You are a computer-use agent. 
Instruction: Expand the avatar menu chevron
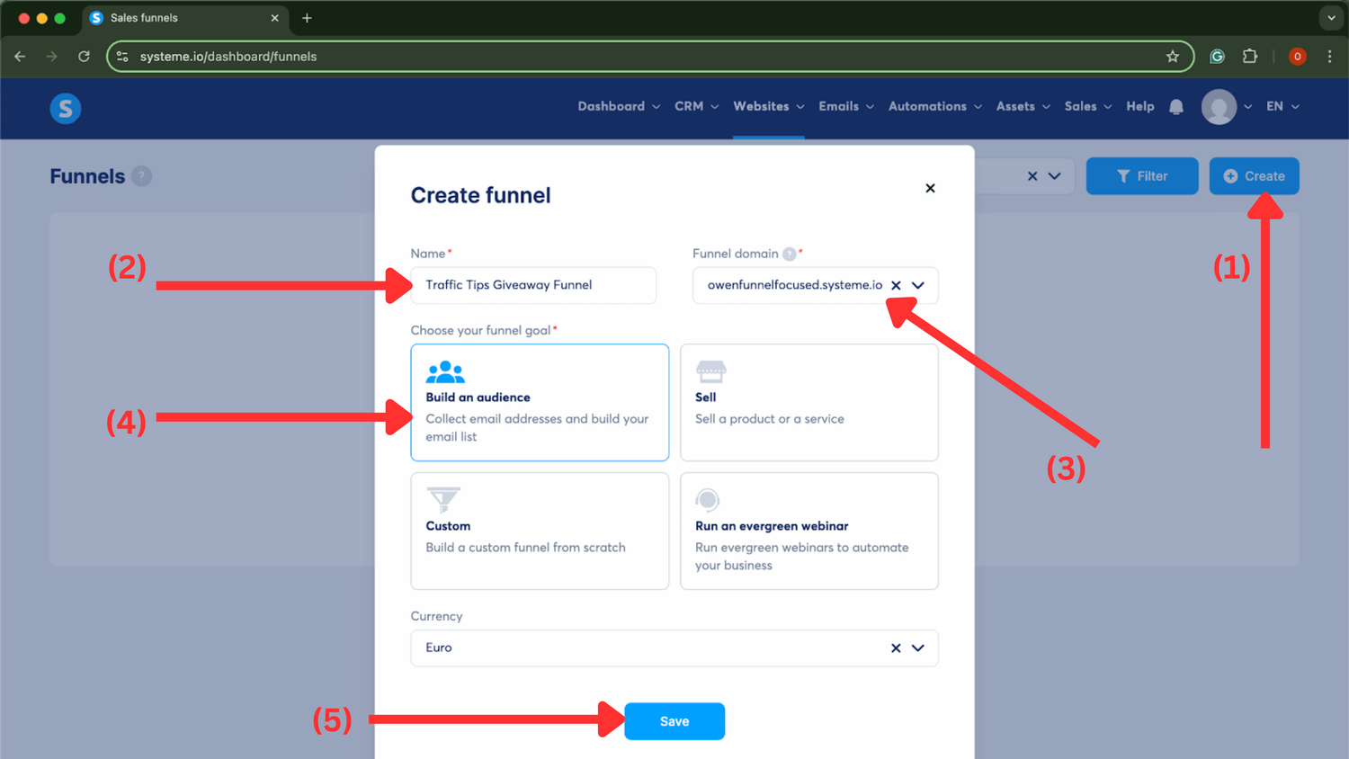[1247, 107]
